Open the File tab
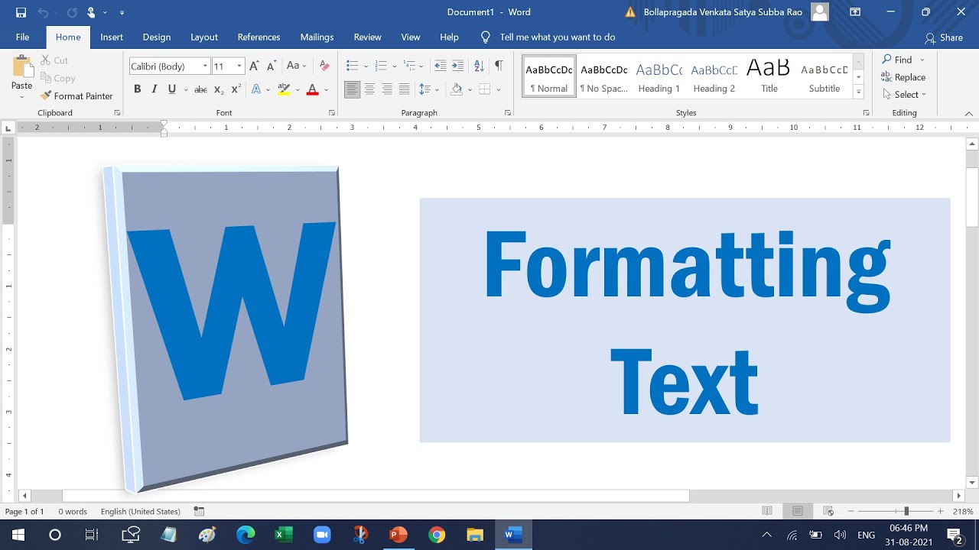 coord(22,37)
